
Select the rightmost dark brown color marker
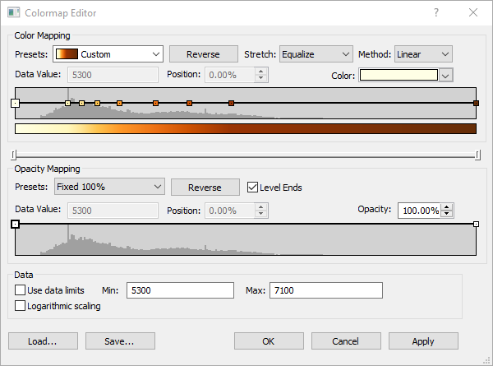point(477,103)
